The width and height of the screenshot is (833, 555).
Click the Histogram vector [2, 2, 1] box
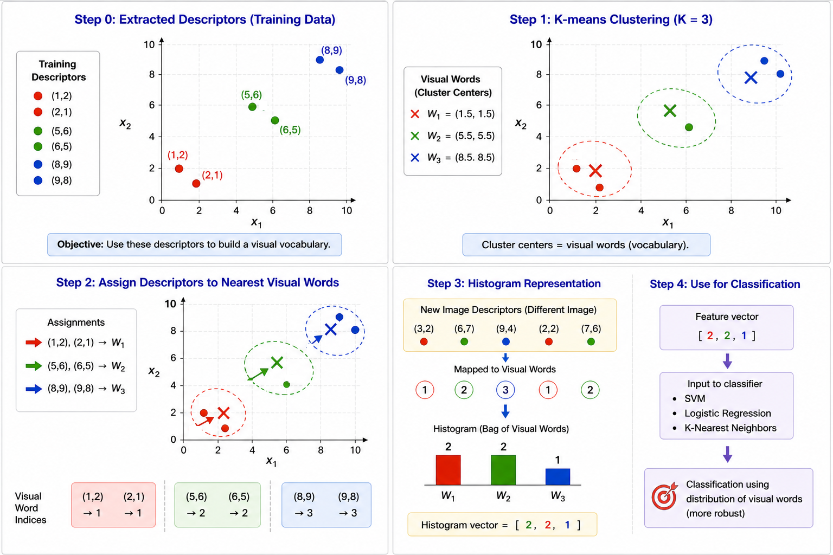[502, 525]
